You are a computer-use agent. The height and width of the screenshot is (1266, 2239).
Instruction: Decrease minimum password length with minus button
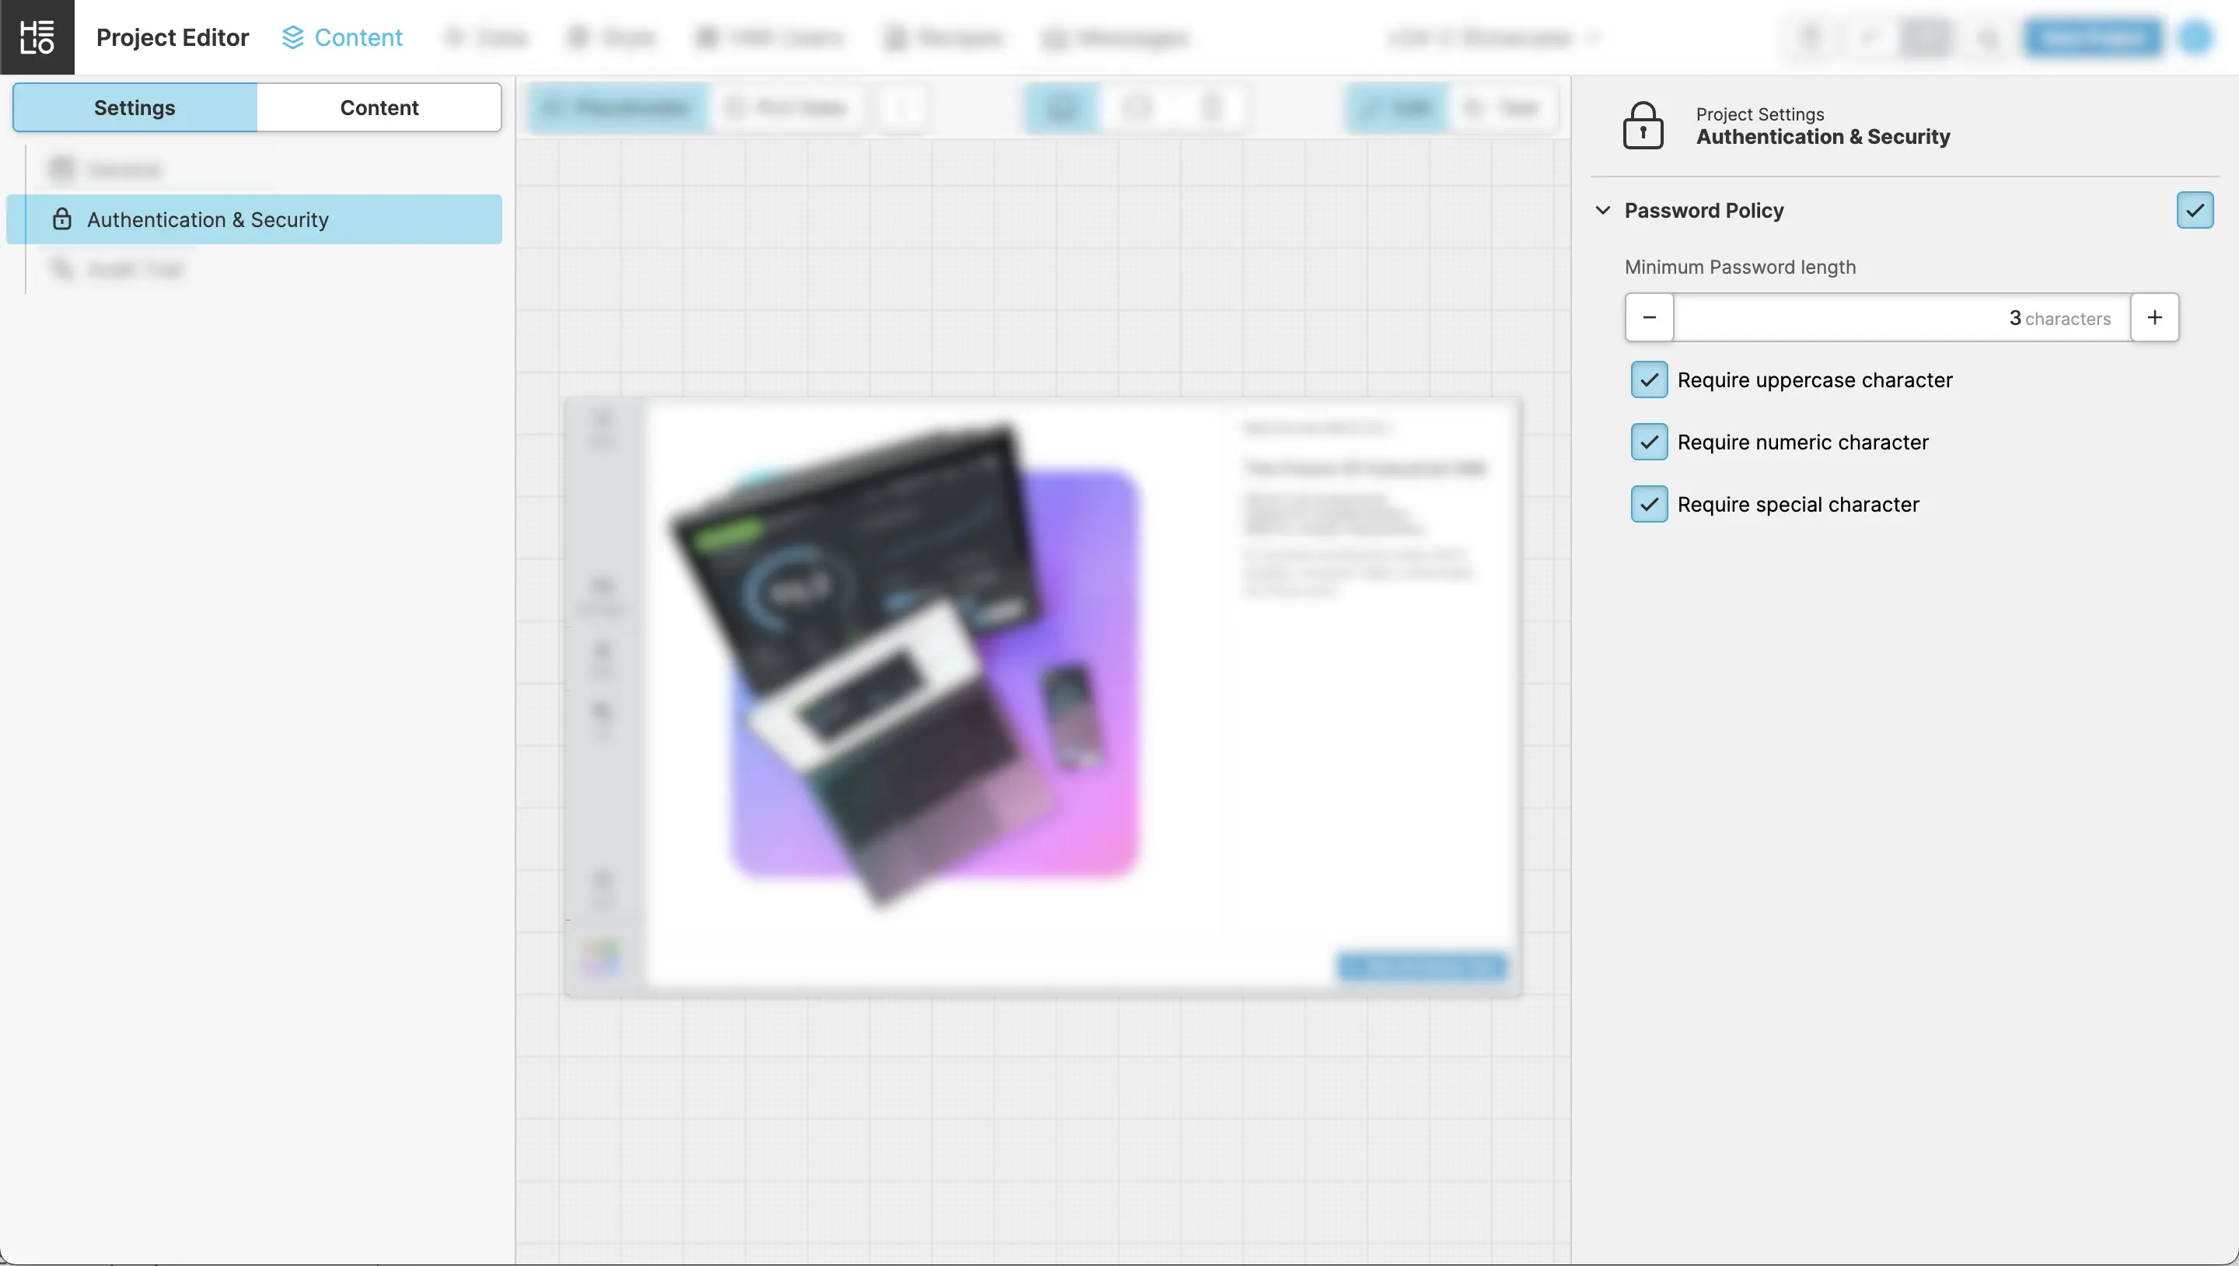[1649, 317]
